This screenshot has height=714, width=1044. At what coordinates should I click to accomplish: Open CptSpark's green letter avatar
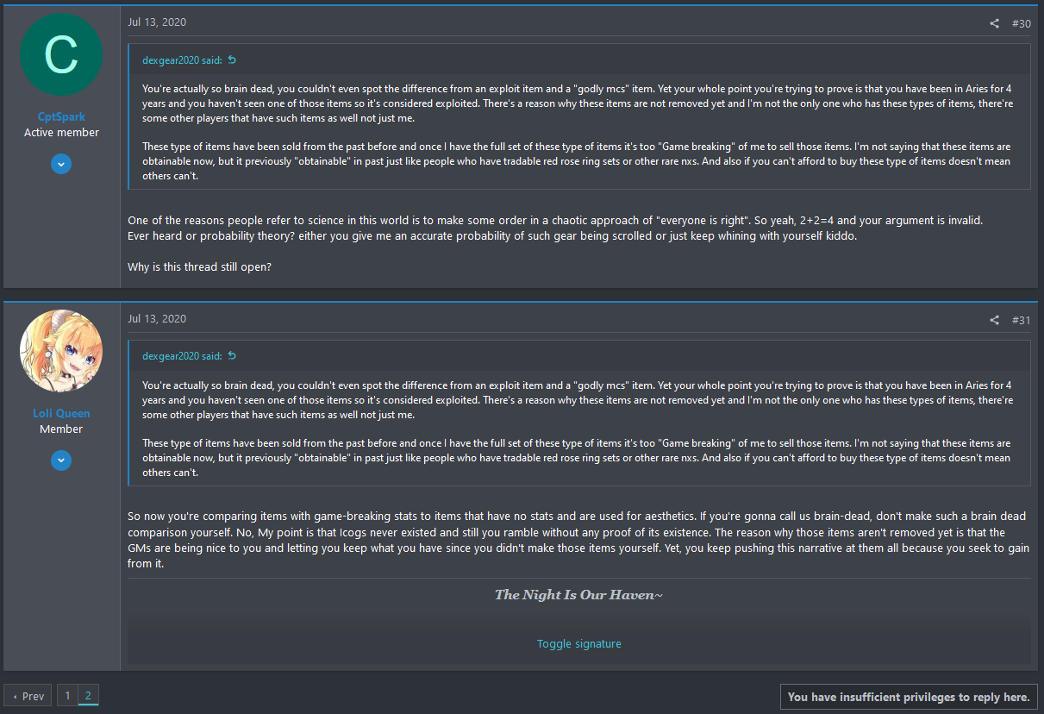[61, 54]
